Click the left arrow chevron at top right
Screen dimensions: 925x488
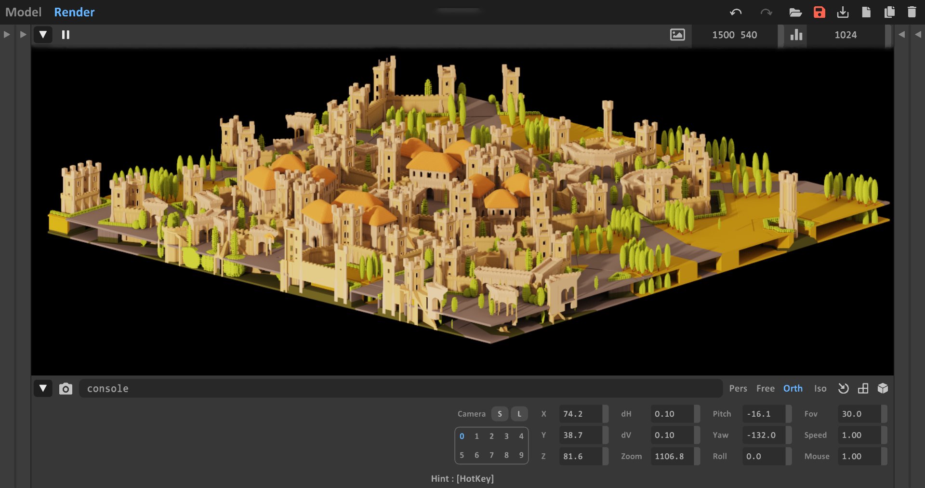(901, 35)
